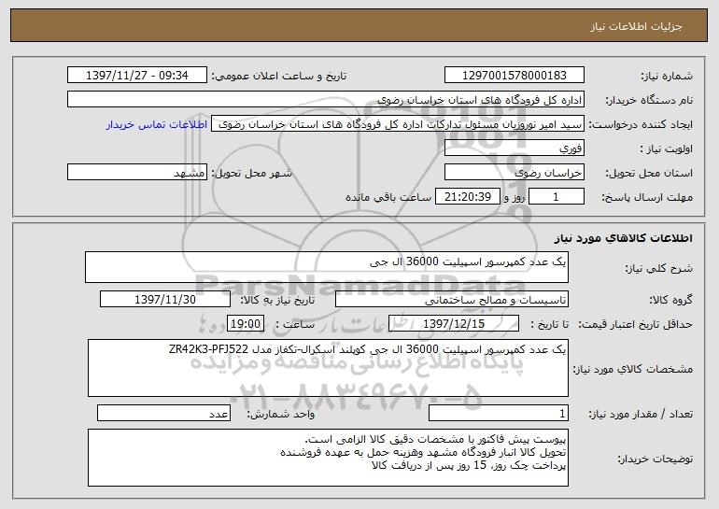Click the delivery city field مشهد
The width and height of the screenshot is (719, 509).
(137, 173)
